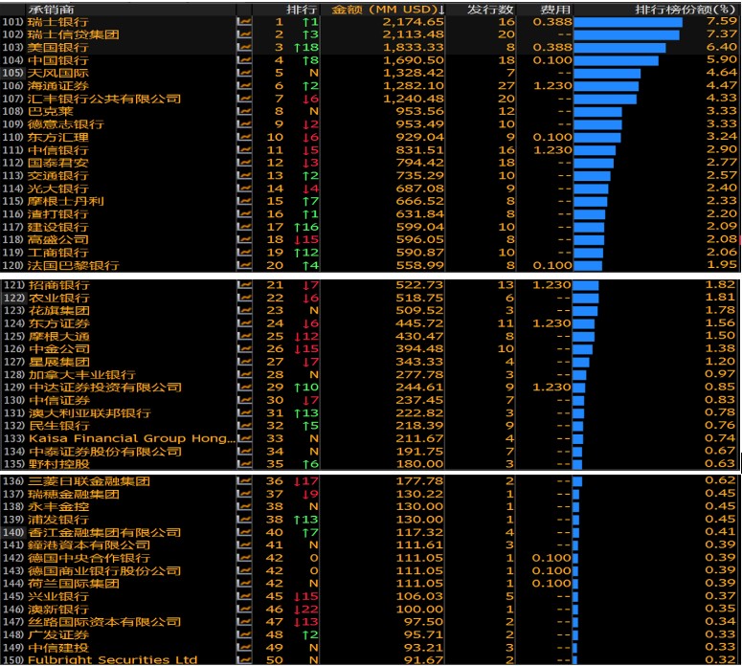Image resolution: width=742 pixels, height=666 pixels.
Task: Open chart icon for 海通证券 row
Action: click(244, 85)
